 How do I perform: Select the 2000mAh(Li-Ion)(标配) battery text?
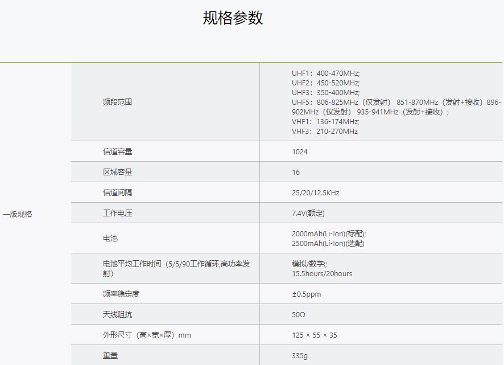329,233
